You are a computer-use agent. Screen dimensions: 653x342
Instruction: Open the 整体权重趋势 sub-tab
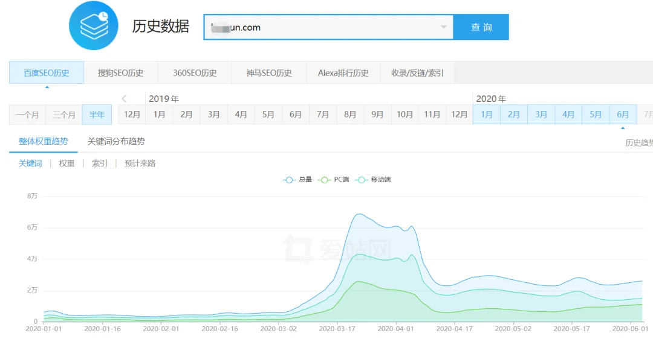pos(44,141)
